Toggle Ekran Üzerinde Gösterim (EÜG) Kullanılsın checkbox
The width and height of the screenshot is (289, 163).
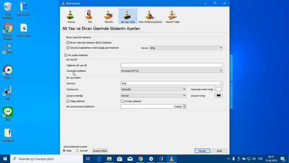pyautogui.click(x=68, y=43)
